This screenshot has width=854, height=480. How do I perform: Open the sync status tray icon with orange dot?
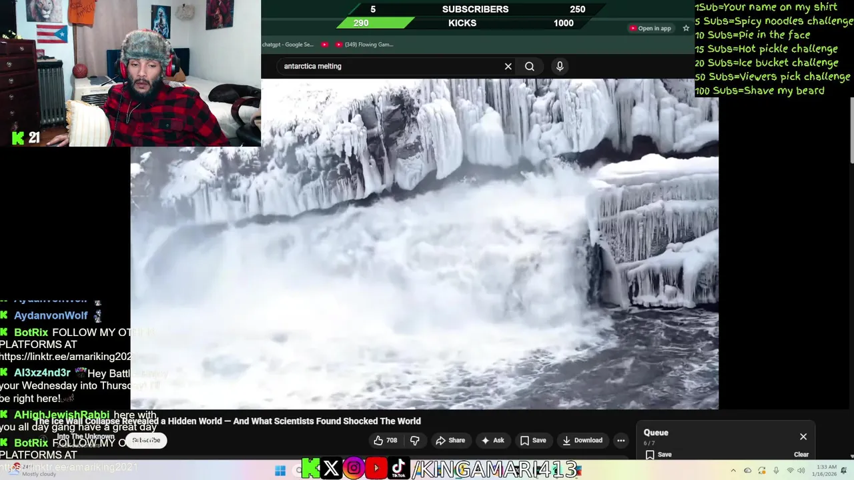coord(762,471)
